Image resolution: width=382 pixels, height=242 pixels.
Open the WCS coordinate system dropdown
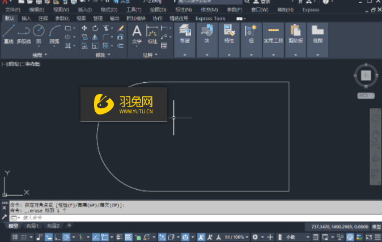tap(366, 96)
